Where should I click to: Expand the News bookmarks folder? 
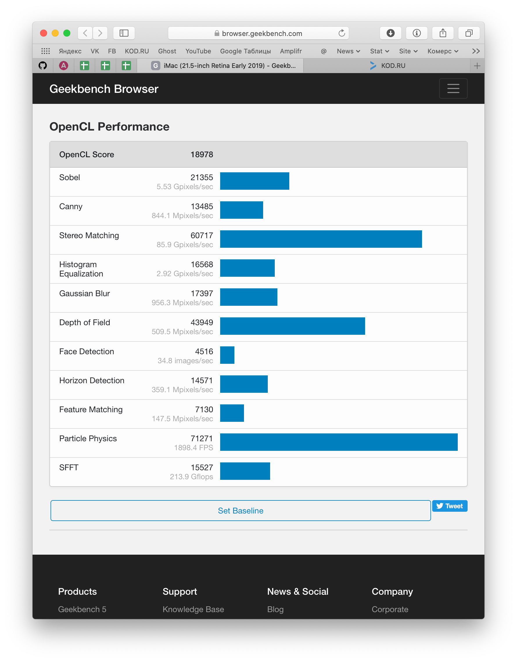pos(348,51)
